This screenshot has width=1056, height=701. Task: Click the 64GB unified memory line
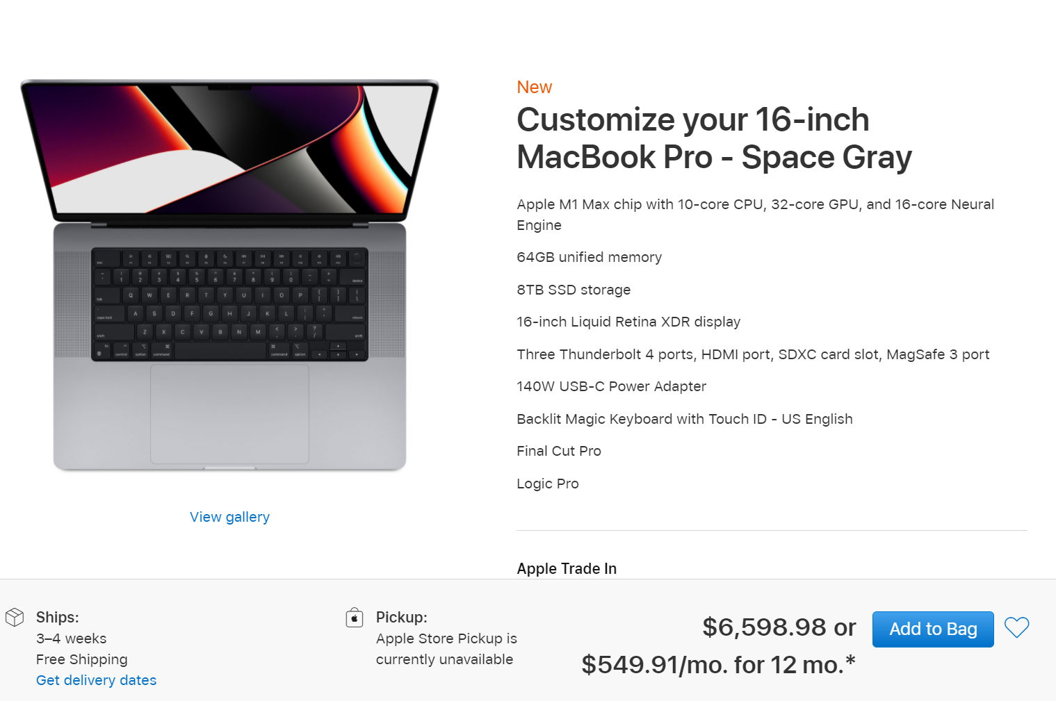589,257
